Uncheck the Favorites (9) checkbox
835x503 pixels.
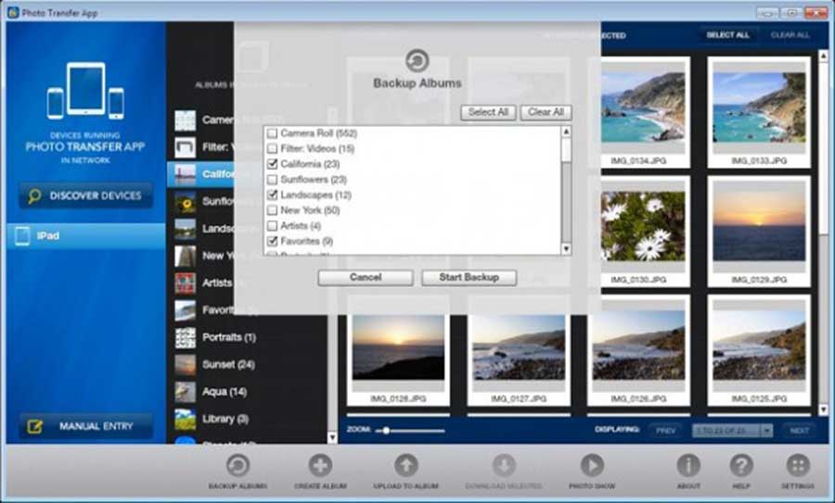tap(272, 242)
